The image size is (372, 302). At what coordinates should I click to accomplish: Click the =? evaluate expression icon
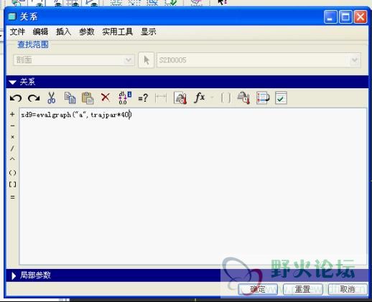pyautogui.click(x=143, y=98)
